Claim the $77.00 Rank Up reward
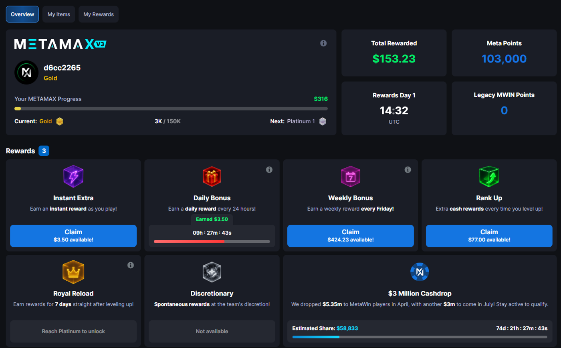 (489, 236)
